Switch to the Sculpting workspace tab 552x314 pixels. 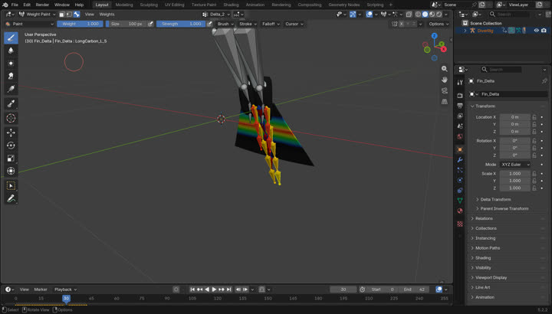click(x=149, y=5)
